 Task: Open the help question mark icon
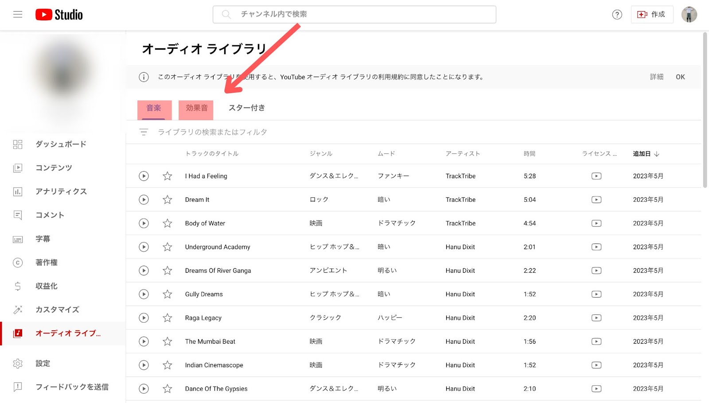617,15
